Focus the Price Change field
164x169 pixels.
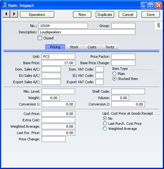pyautogui.click(x=53, y=139)
